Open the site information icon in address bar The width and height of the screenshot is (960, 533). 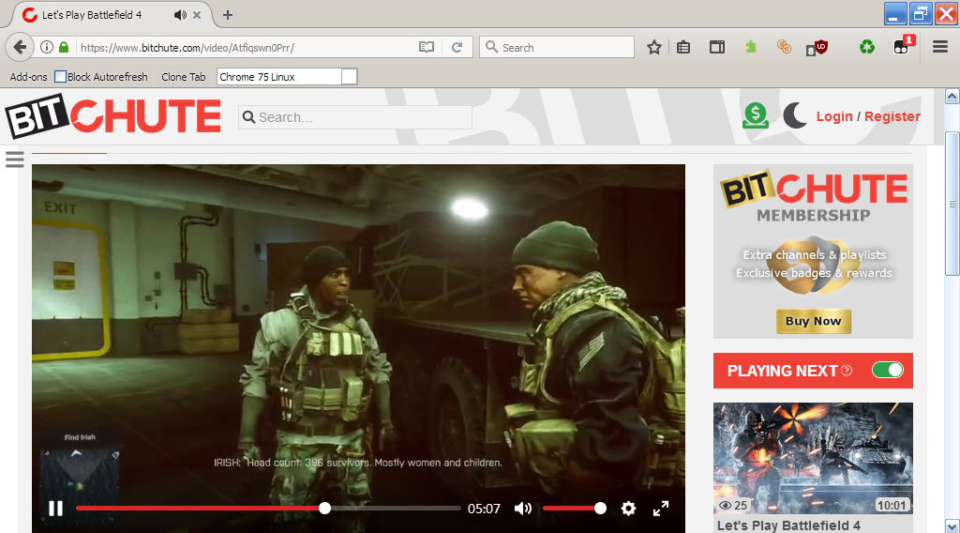click(x=47, y=47)
